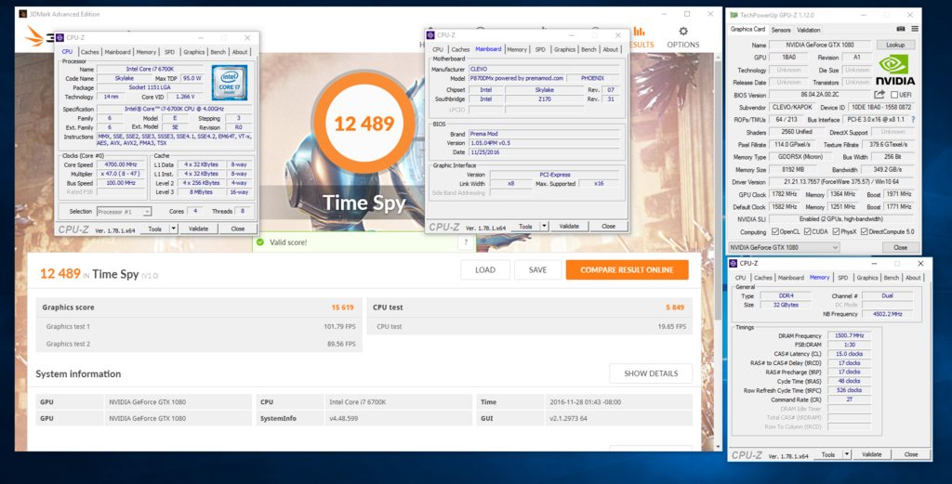952x484 pixels.
Task: Click the BIOS Version export arrow icon in GPU-Z
Action: coord(879,95)
